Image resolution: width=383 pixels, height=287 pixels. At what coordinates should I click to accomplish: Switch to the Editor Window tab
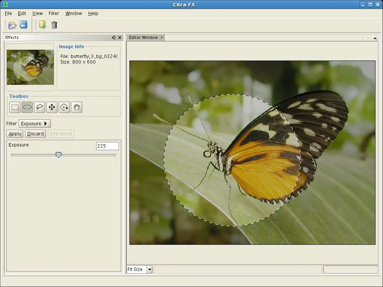(x=143, y=37)
